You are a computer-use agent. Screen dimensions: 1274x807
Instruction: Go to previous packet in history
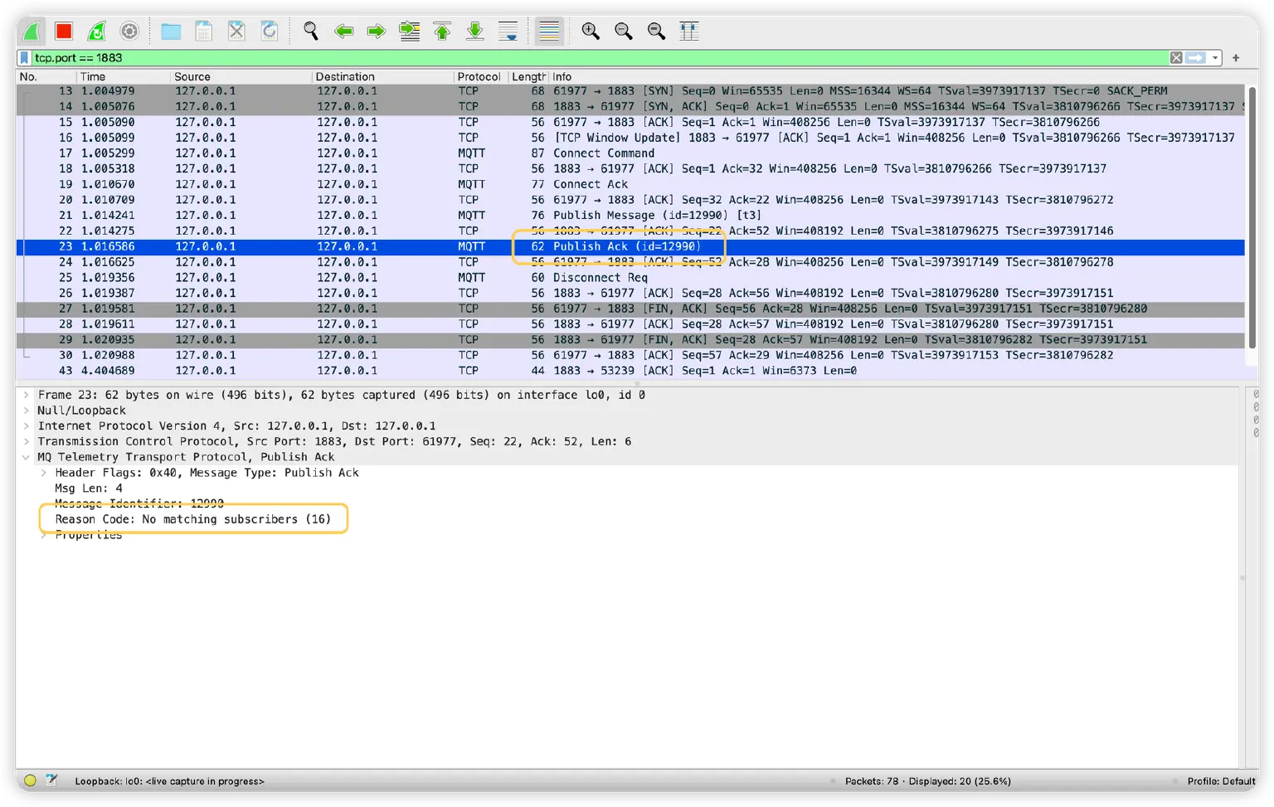344,30
